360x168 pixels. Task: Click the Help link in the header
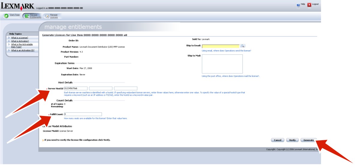click(x=303, y=4)
